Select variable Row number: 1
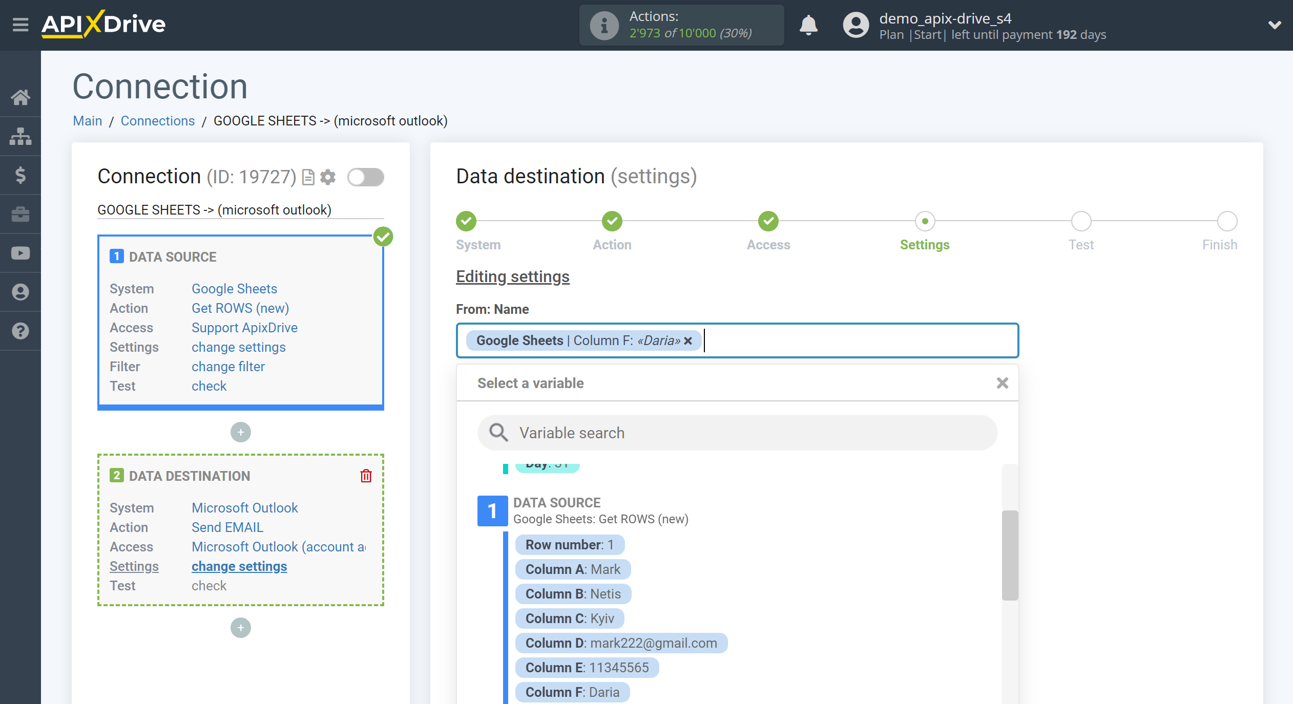 coord(570,545)
